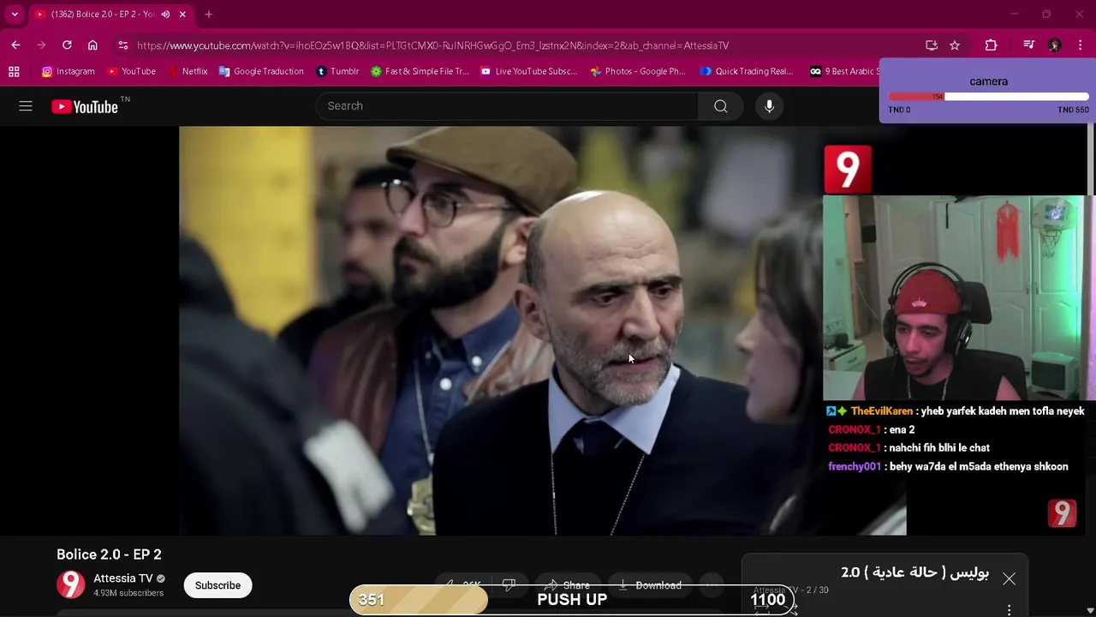Open the Photos - Google Ph... bookmark
The image size is (1096, 617).
[x=638, y=71]
